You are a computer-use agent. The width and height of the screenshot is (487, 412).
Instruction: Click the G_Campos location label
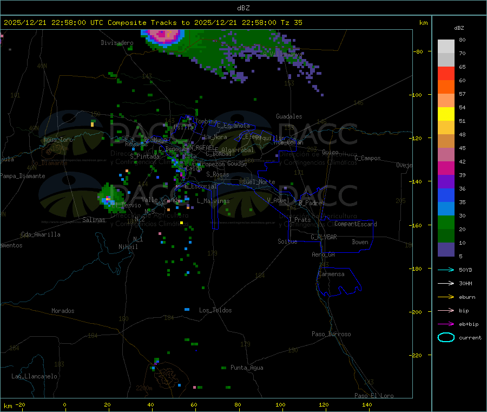[367, 158]
